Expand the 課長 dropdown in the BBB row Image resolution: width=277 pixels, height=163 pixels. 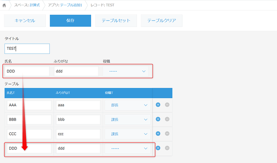[x=128, y=120]
